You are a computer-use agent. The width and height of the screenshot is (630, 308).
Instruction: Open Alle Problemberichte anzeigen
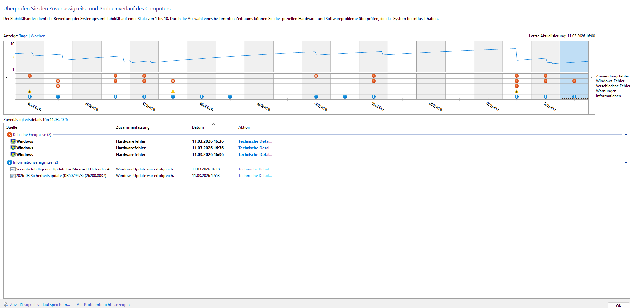click(x=103, y=305)
